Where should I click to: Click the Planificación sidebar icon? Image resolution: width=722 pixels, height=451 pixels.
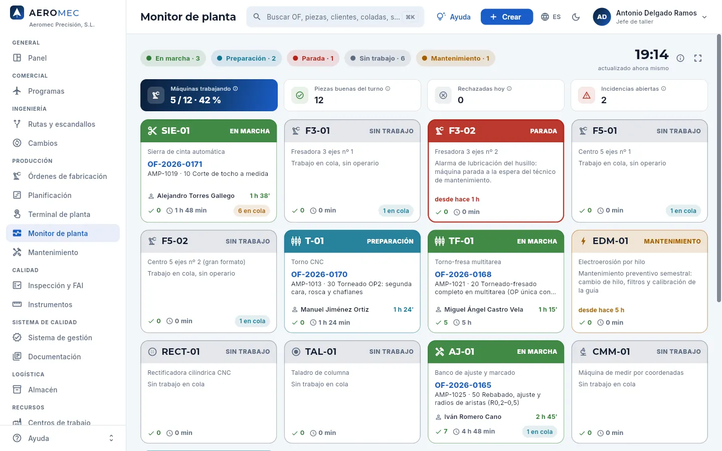pyautogui.click(x=17, y=195)
